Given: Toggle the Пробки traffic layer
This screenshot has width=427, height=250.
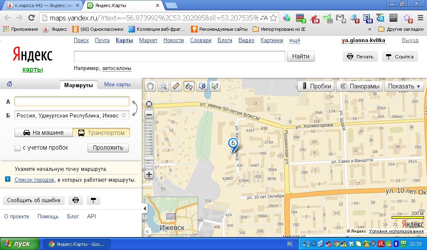Looking at the screenshot, I should (x=316, y=86).
